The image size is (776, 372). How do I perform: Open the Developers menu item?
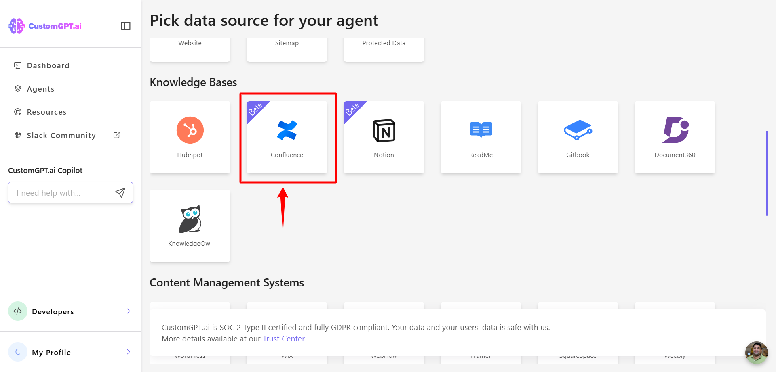[71, 311]
